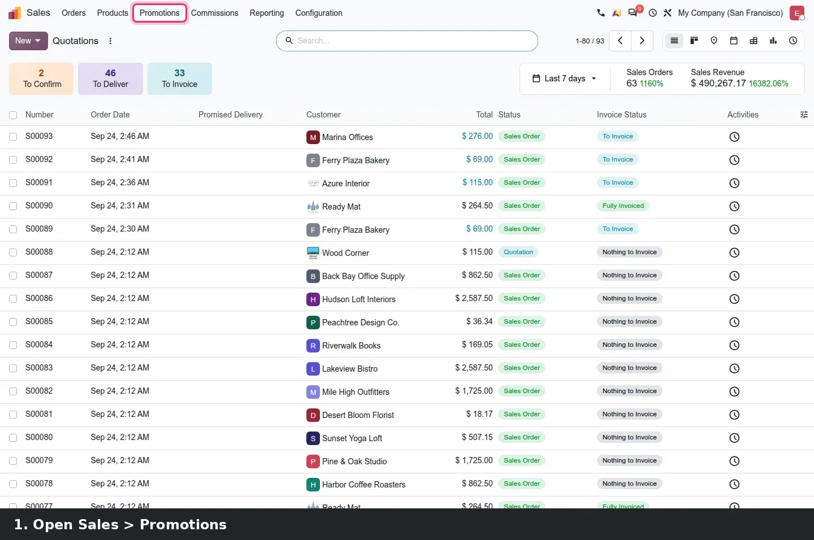Select the checkbox for order S00086
Screen dimensions: 814x540
point(13,299)
